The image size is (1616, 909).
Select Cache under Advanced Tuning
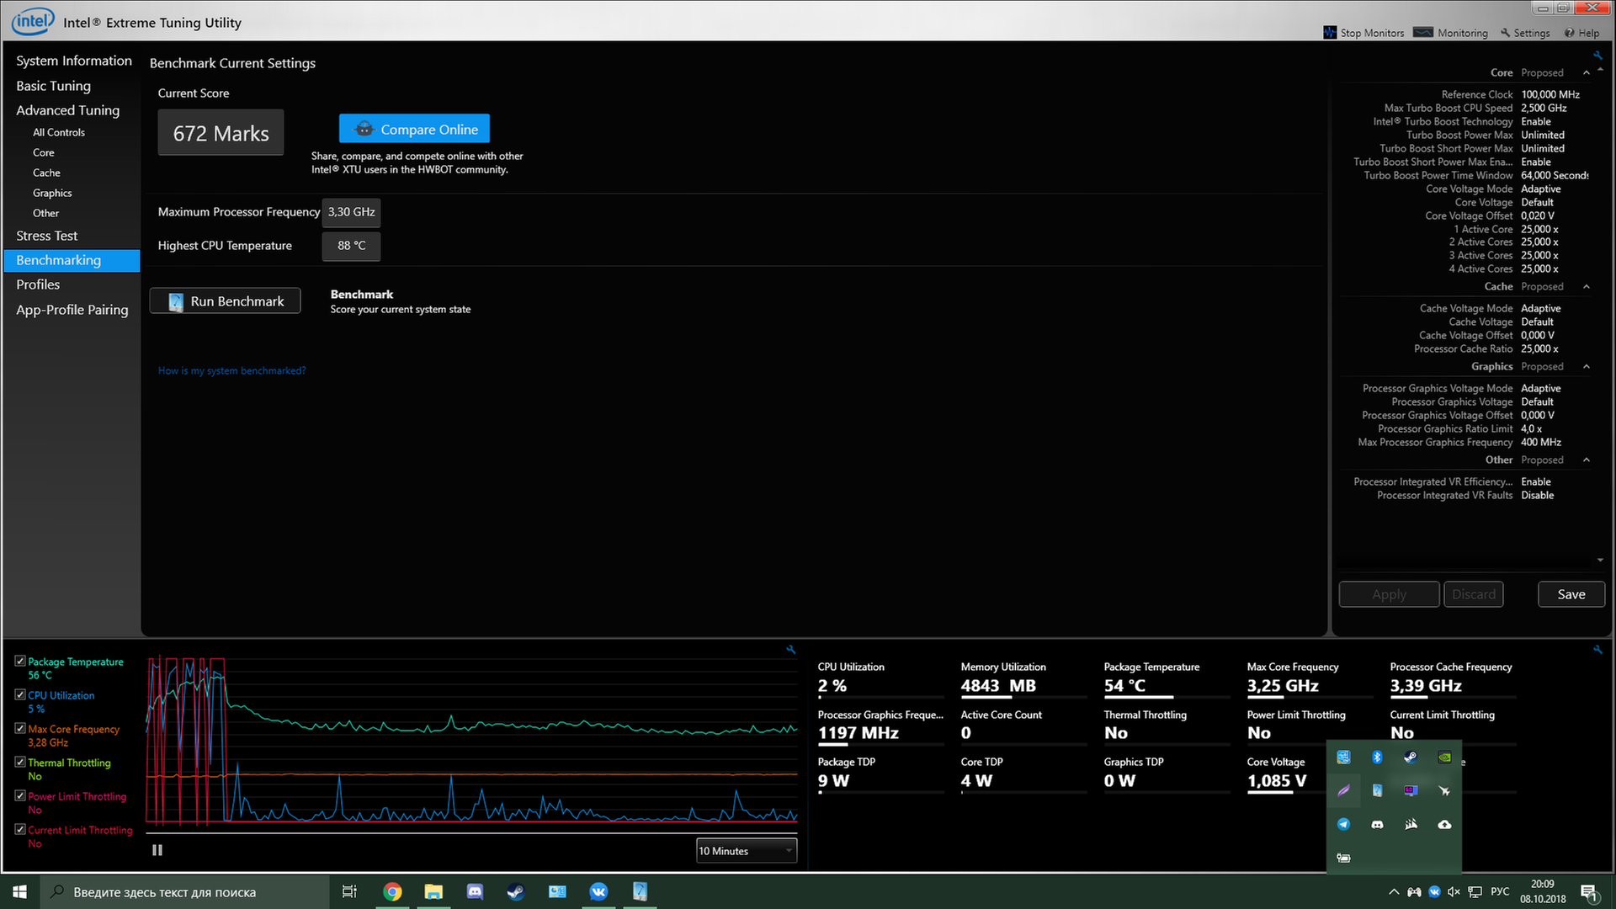pyautogui.click(x=46, y=173)
